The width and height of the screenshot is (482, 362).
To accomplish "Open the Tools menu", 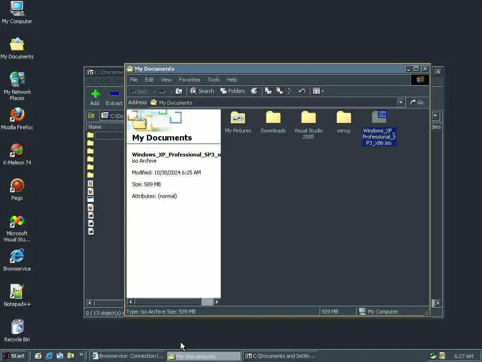I will [x=213, y=80].
